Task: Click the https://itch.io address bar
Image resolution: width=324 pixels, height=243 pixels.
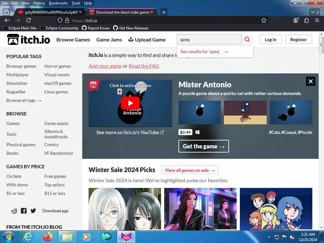Action: coord(161,21)
